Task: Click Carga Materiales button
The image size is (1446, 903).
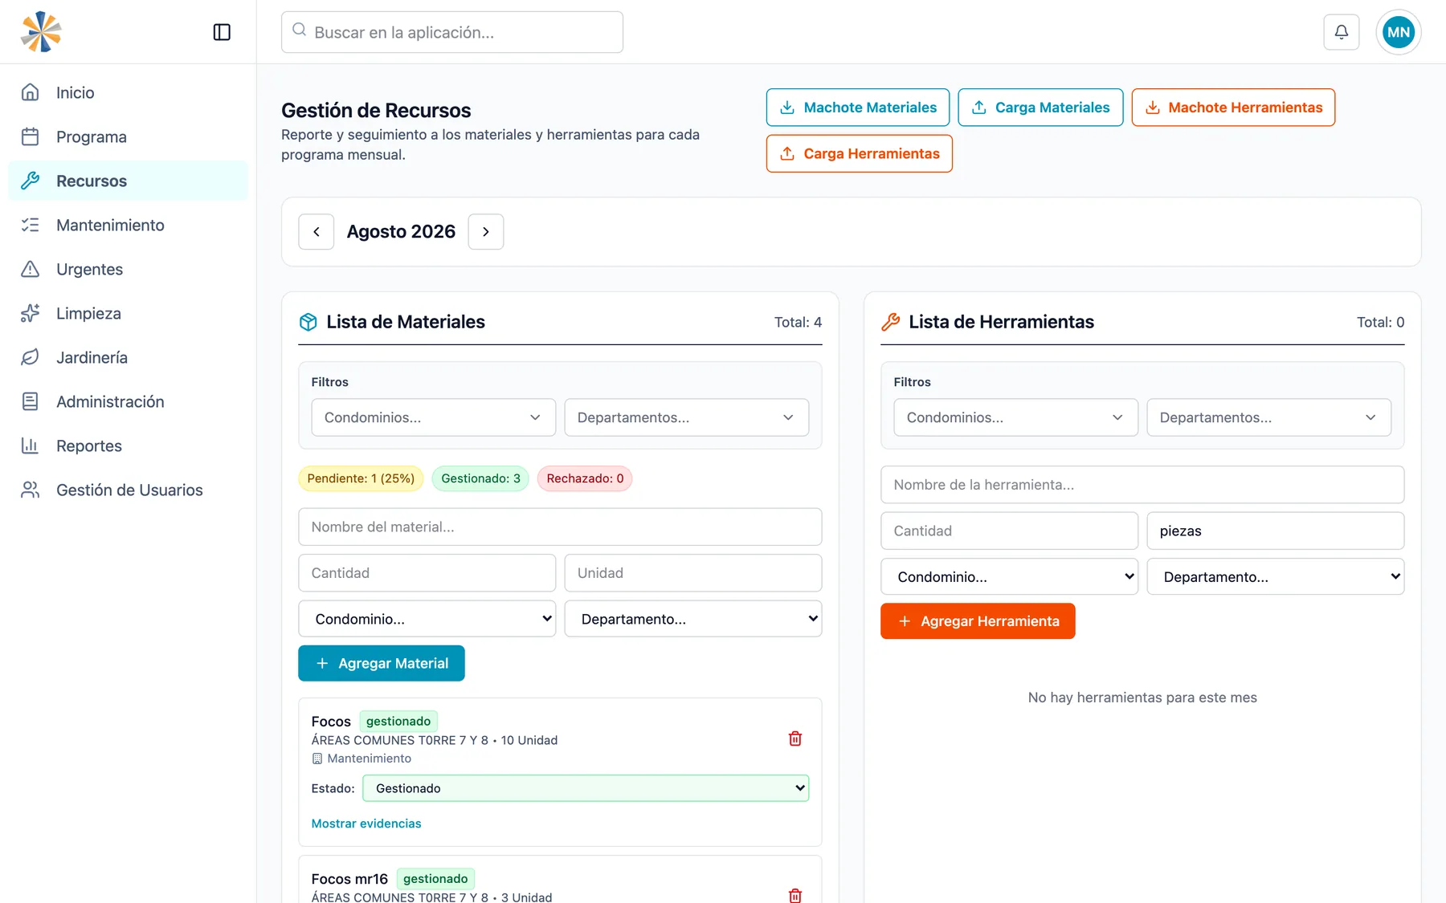Action: (1040, 108)
